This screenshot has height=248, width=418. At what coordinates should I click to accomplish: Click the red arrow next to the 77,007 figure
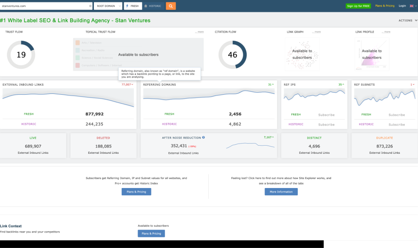click(131, 85)
